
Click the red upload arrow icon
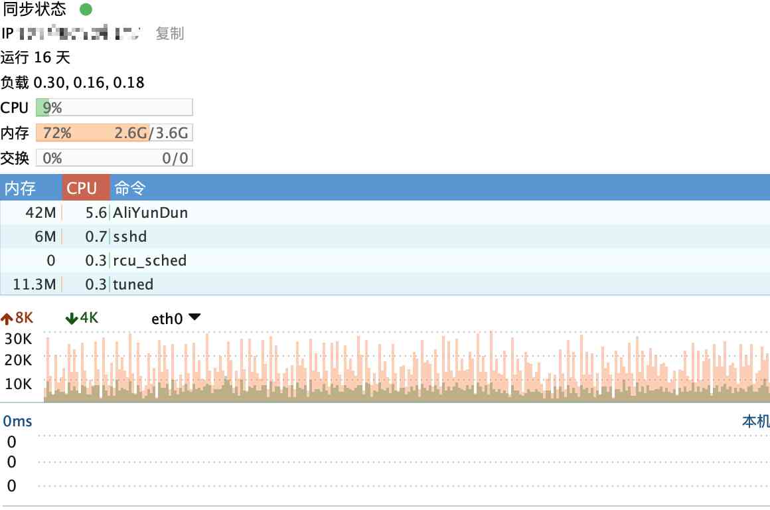pyautogui.click(x=7, y=319)
